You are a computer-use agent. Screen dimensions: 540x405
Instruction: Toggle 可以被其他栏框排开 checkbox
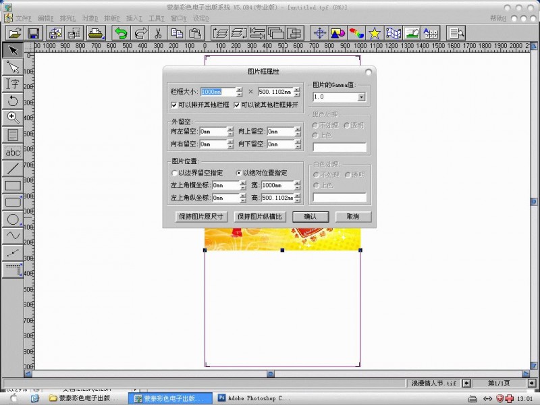(237, 105)
